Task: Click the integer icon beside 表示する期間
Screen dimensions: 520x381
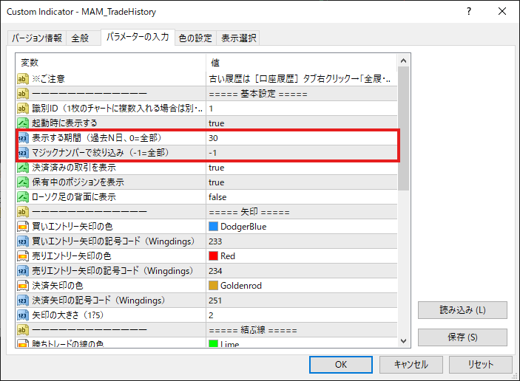Action: [x=22, y=138]
